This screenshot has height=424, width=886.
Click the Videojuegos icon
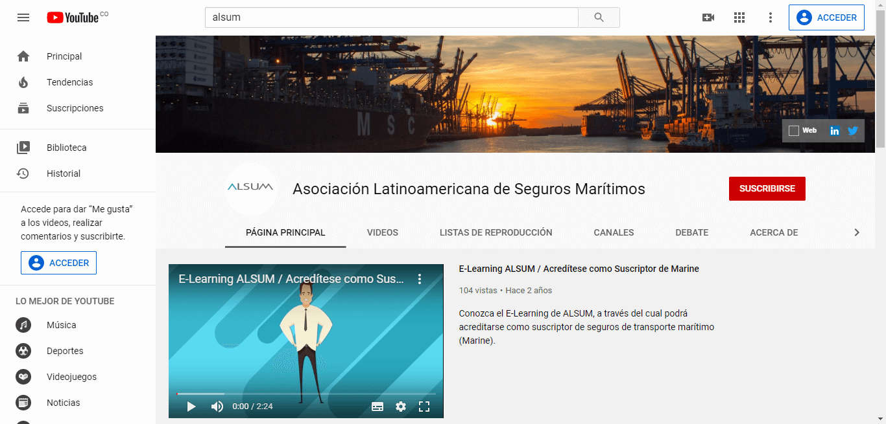(x=23, y=377)
